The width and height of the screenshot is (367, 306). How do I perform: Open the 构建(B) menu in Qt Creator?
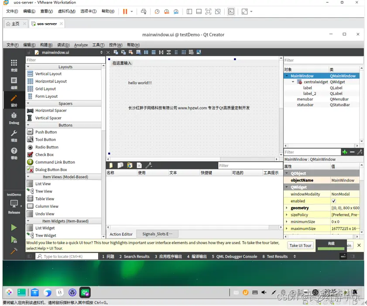46,45
